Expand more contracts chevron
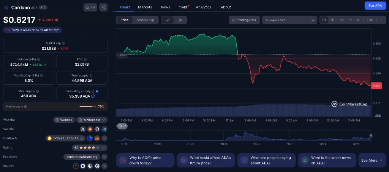The height and width of the screenshot is (172, 389). (104, 138)
